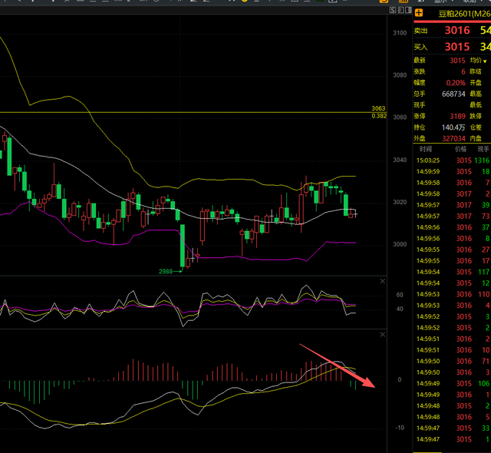Select the 涨跌 value 6
Viewport: 491px width, 453px height.
463,71
